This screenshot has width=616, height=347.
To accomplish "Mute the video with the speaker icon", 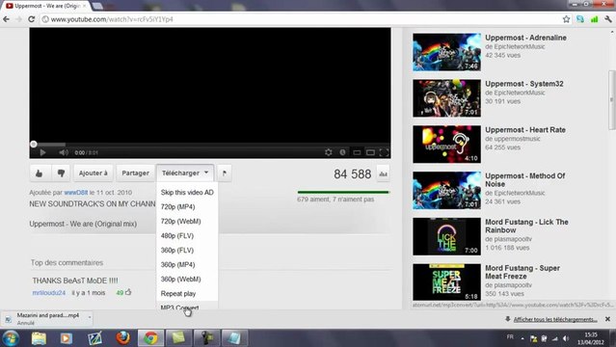I will 64,152.
